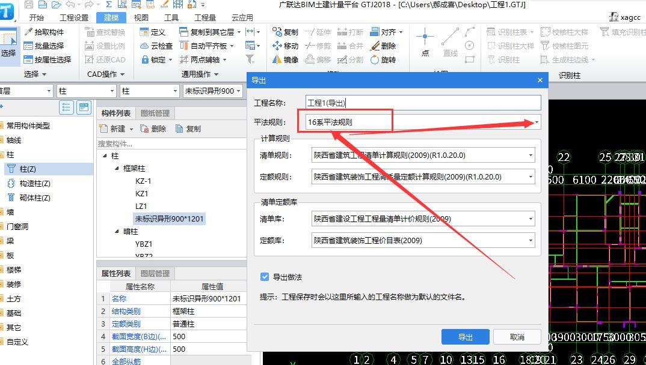Click the 删除 tool in the modify ribbon
The image size is (646, 365).
click(383, 46)
